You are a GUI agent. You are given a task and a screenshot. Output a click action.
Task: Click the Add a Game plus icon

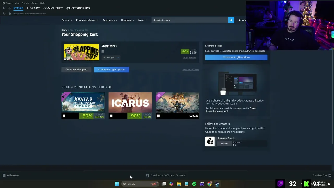point(4,175)
